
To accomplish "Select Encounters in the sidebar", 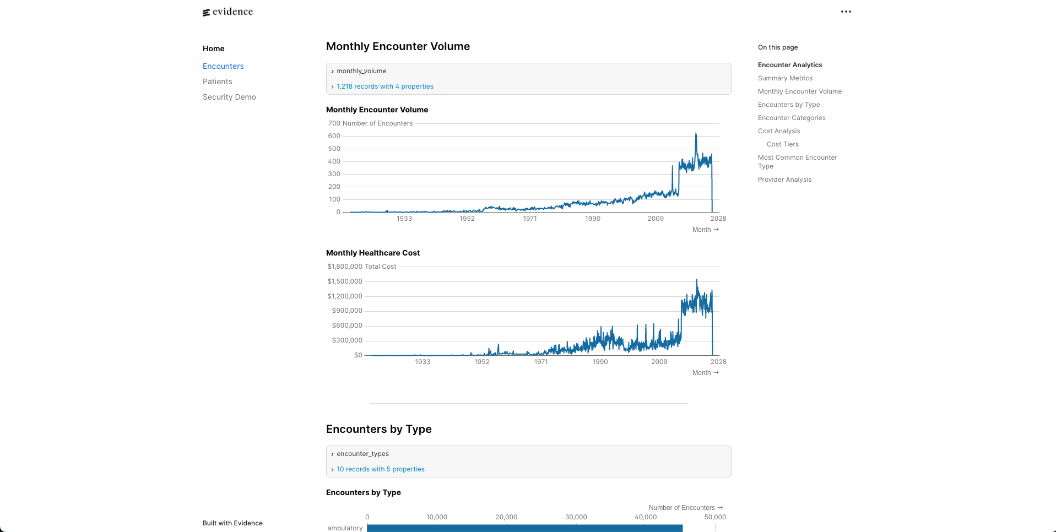I will pyautogui.click(x=223, y=66).
